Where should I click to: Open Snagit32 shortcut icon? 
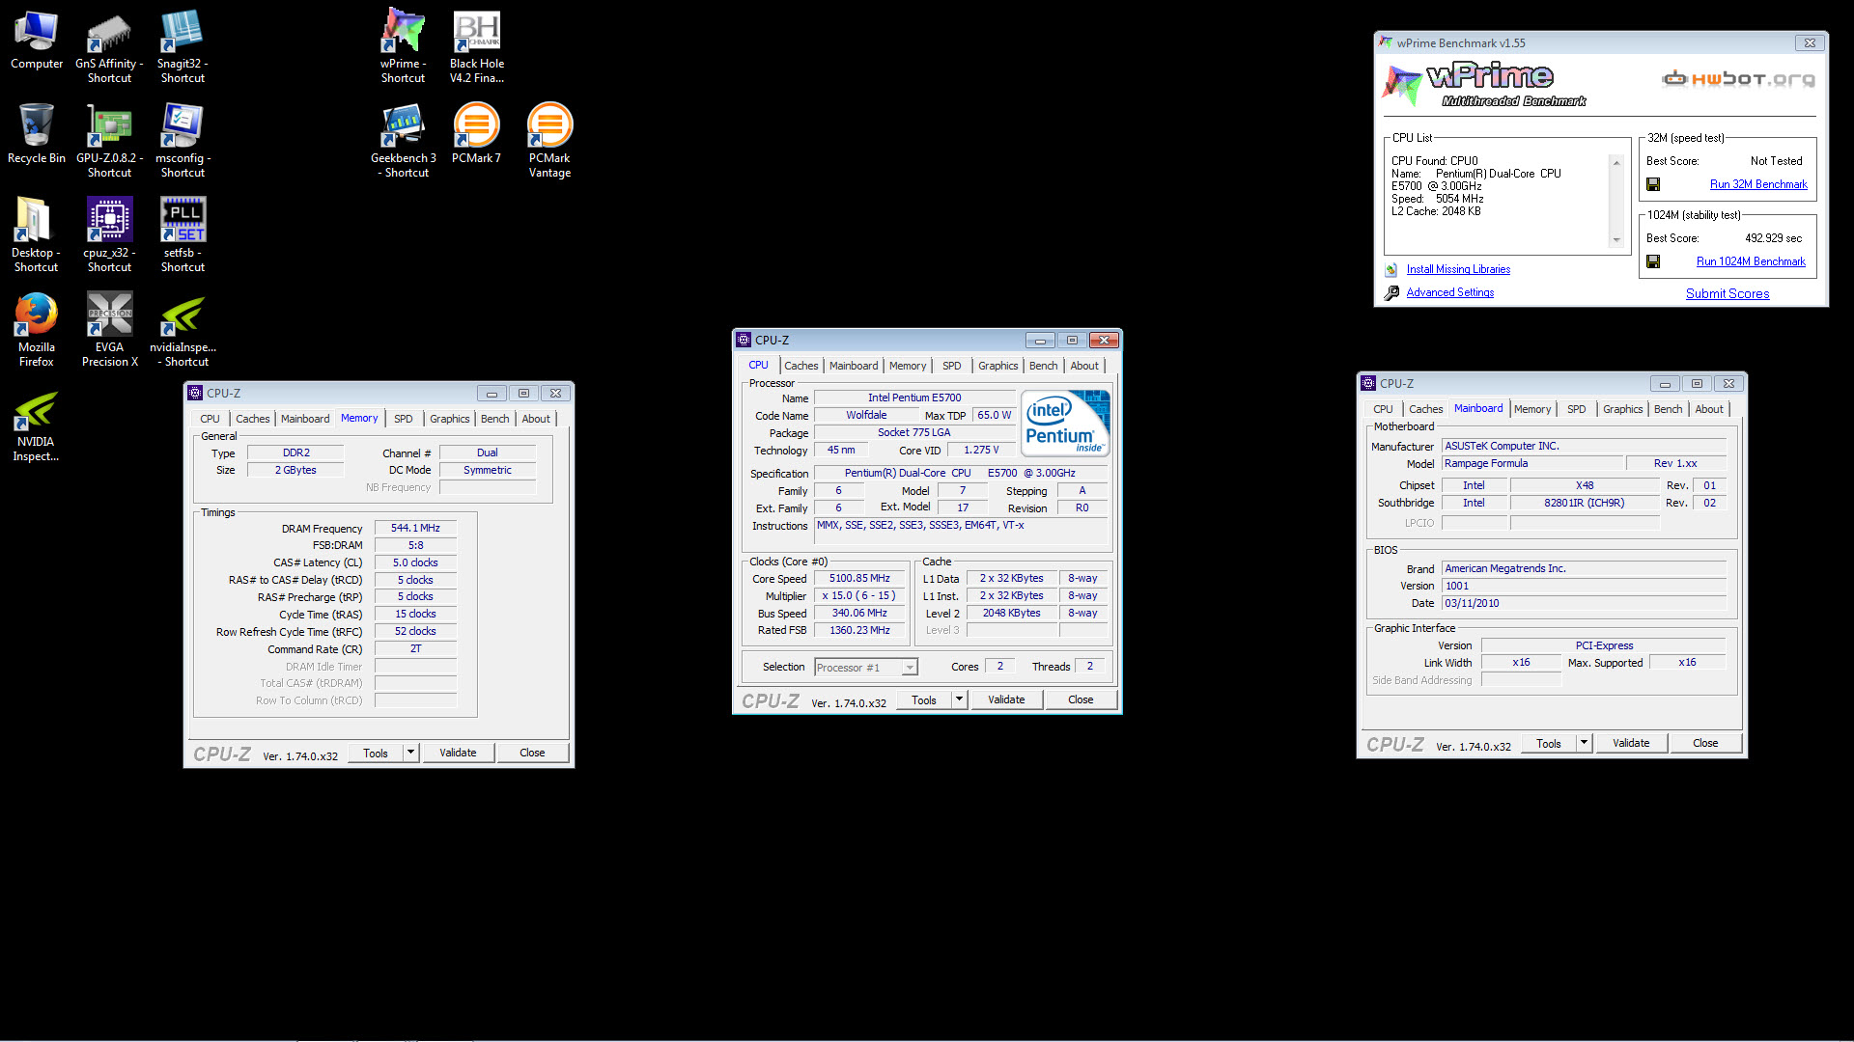click(183, 46)
